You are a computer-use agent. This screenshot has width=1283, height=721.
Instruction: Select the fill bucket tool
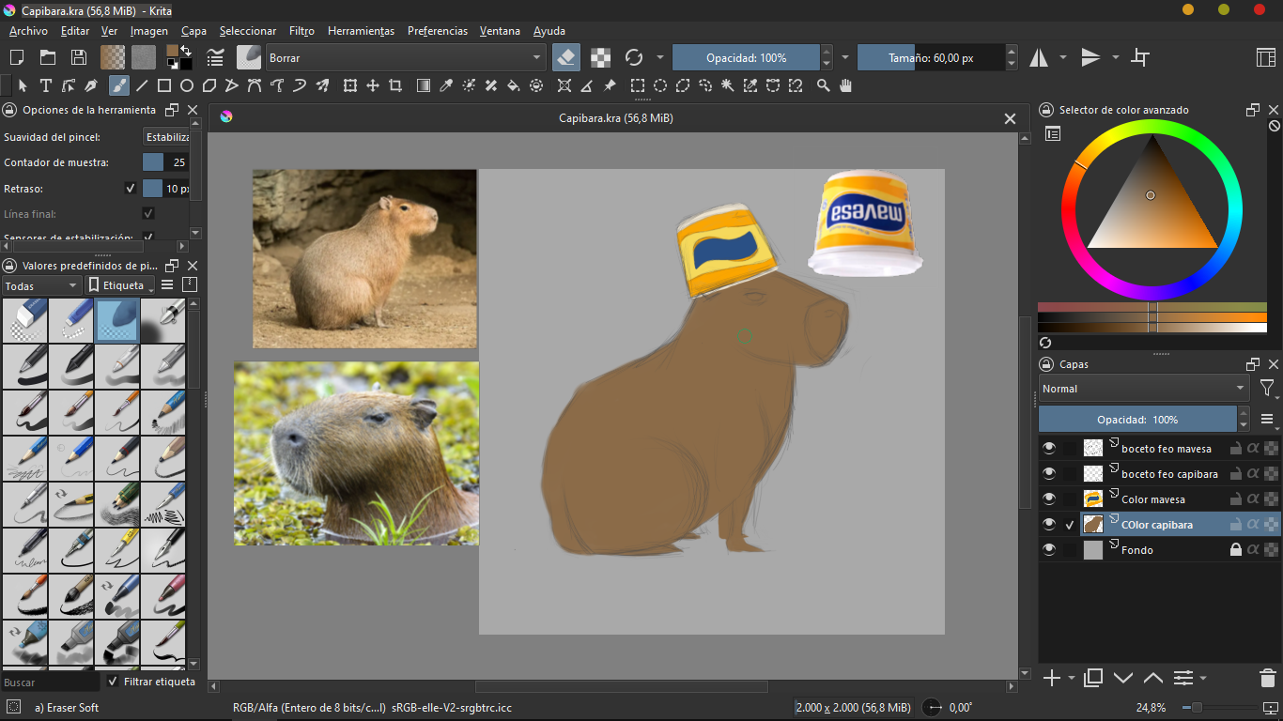(x=514, y=85)
